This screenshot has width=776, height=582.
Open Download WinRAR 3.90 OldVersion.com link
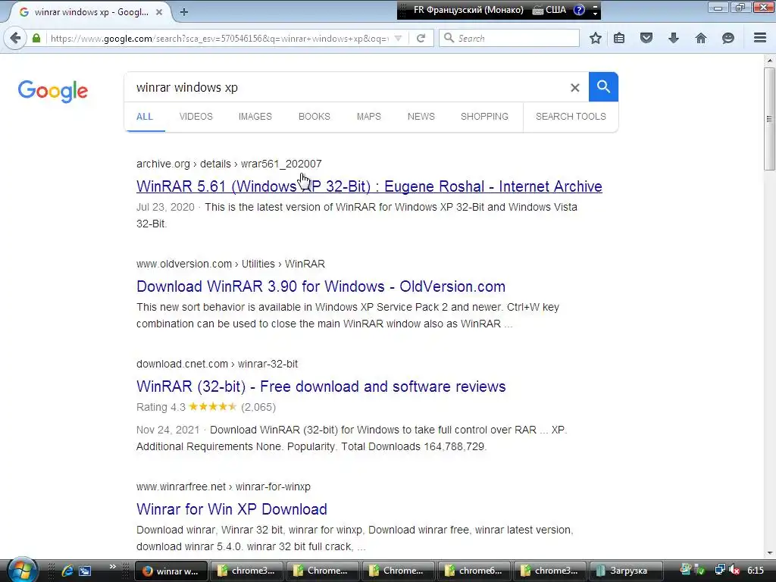click(x=321, y=286)
